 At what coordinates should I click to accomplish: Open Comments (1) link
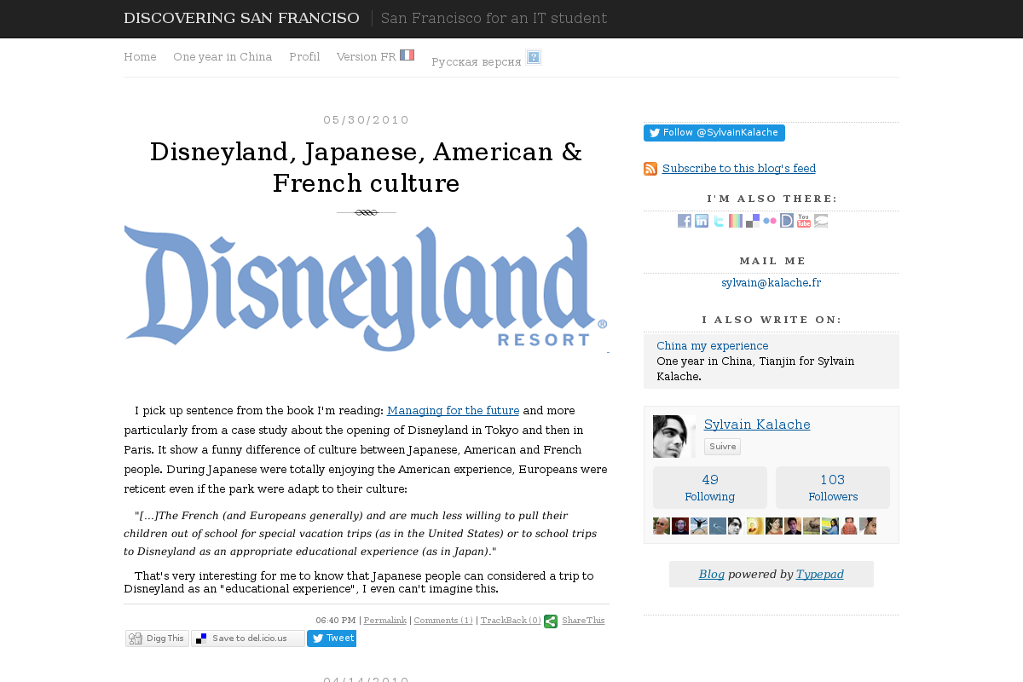[442, 621]
